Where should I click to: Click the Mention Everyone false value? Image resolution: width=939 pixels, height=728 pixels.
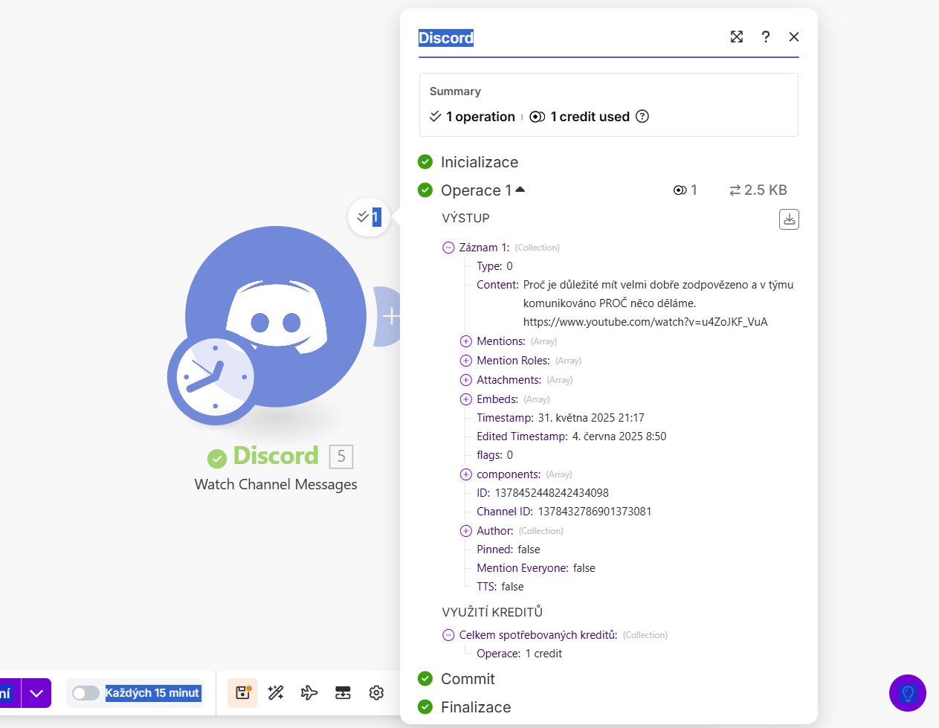(x=584, y=568)
